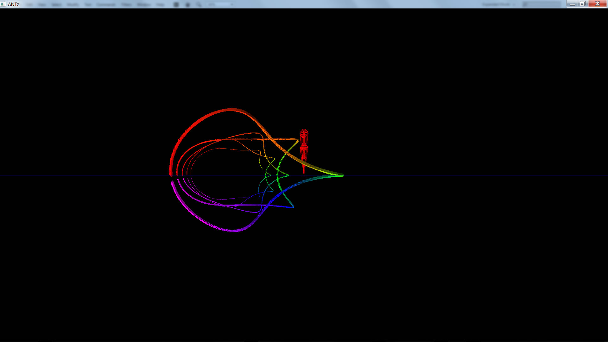Click the ANTz window title text
608x342 pixels.
coord(14,4)
